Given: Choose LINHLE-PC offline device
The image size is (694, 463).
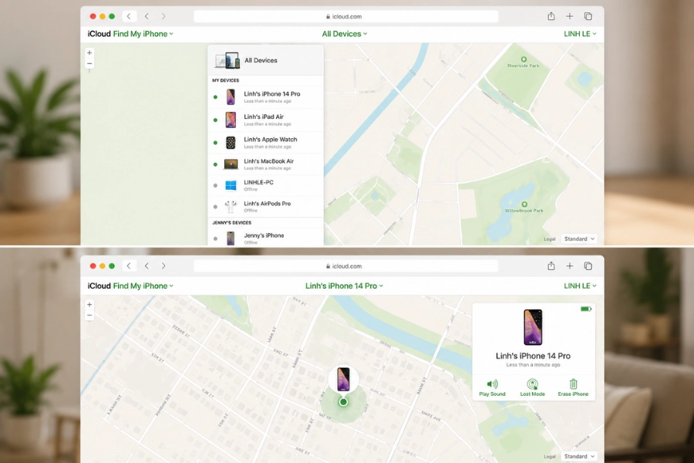Looking at the screenshot, I should click(265, 185).
